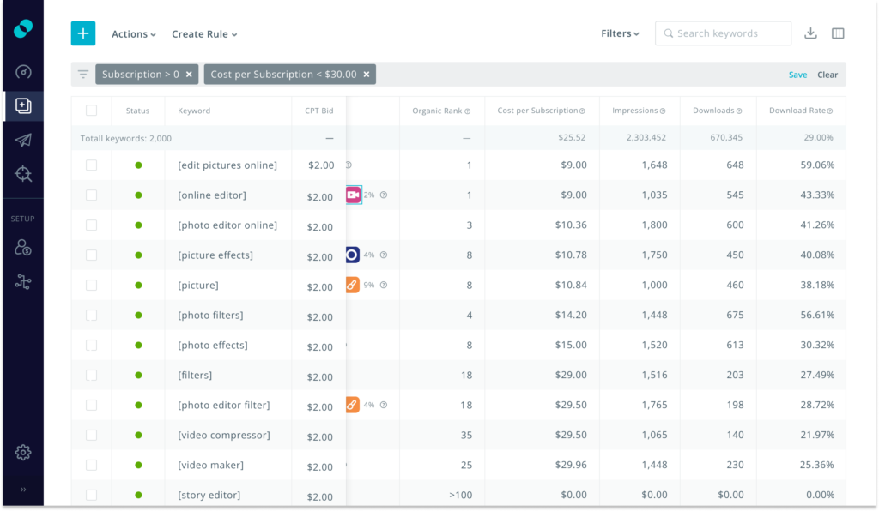
Task: Select all keywords using the header checkbox
Action: click(91, 111)
